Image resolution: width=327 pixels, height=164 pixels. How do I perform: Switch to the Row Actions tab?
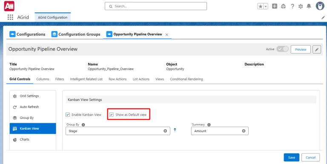[x=118, y=79]
